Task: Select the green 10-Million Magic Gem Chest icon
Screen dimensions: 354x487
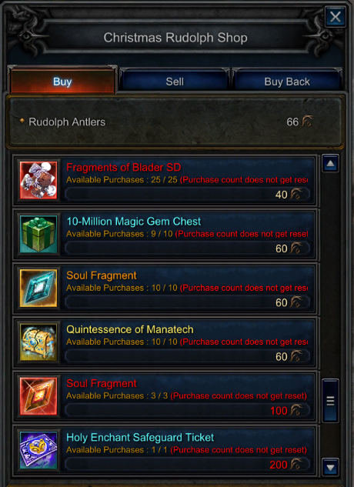Action: click(x=38, y=234)
